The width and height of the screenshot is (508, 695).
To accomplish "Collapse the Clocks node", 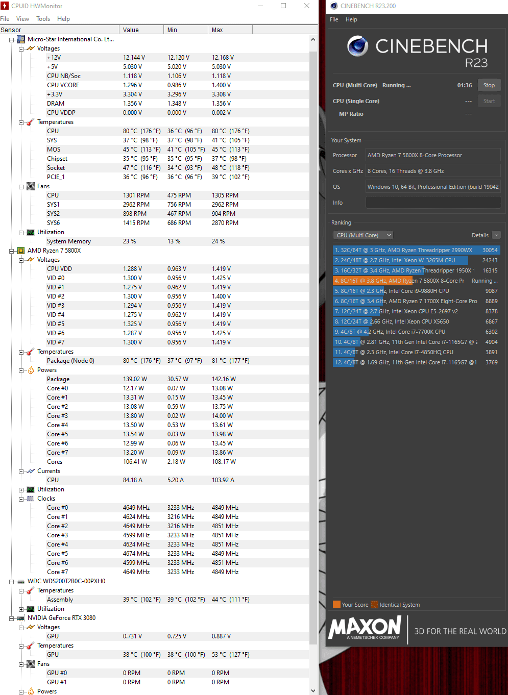I will [21, 499].
